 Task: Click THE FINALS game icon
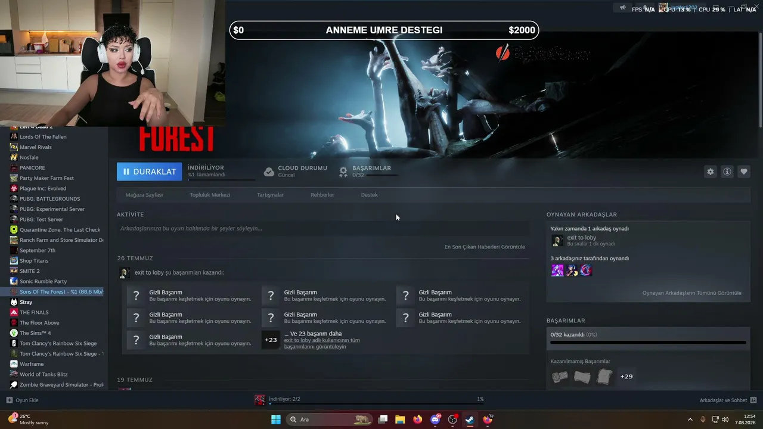click(14, 312)
